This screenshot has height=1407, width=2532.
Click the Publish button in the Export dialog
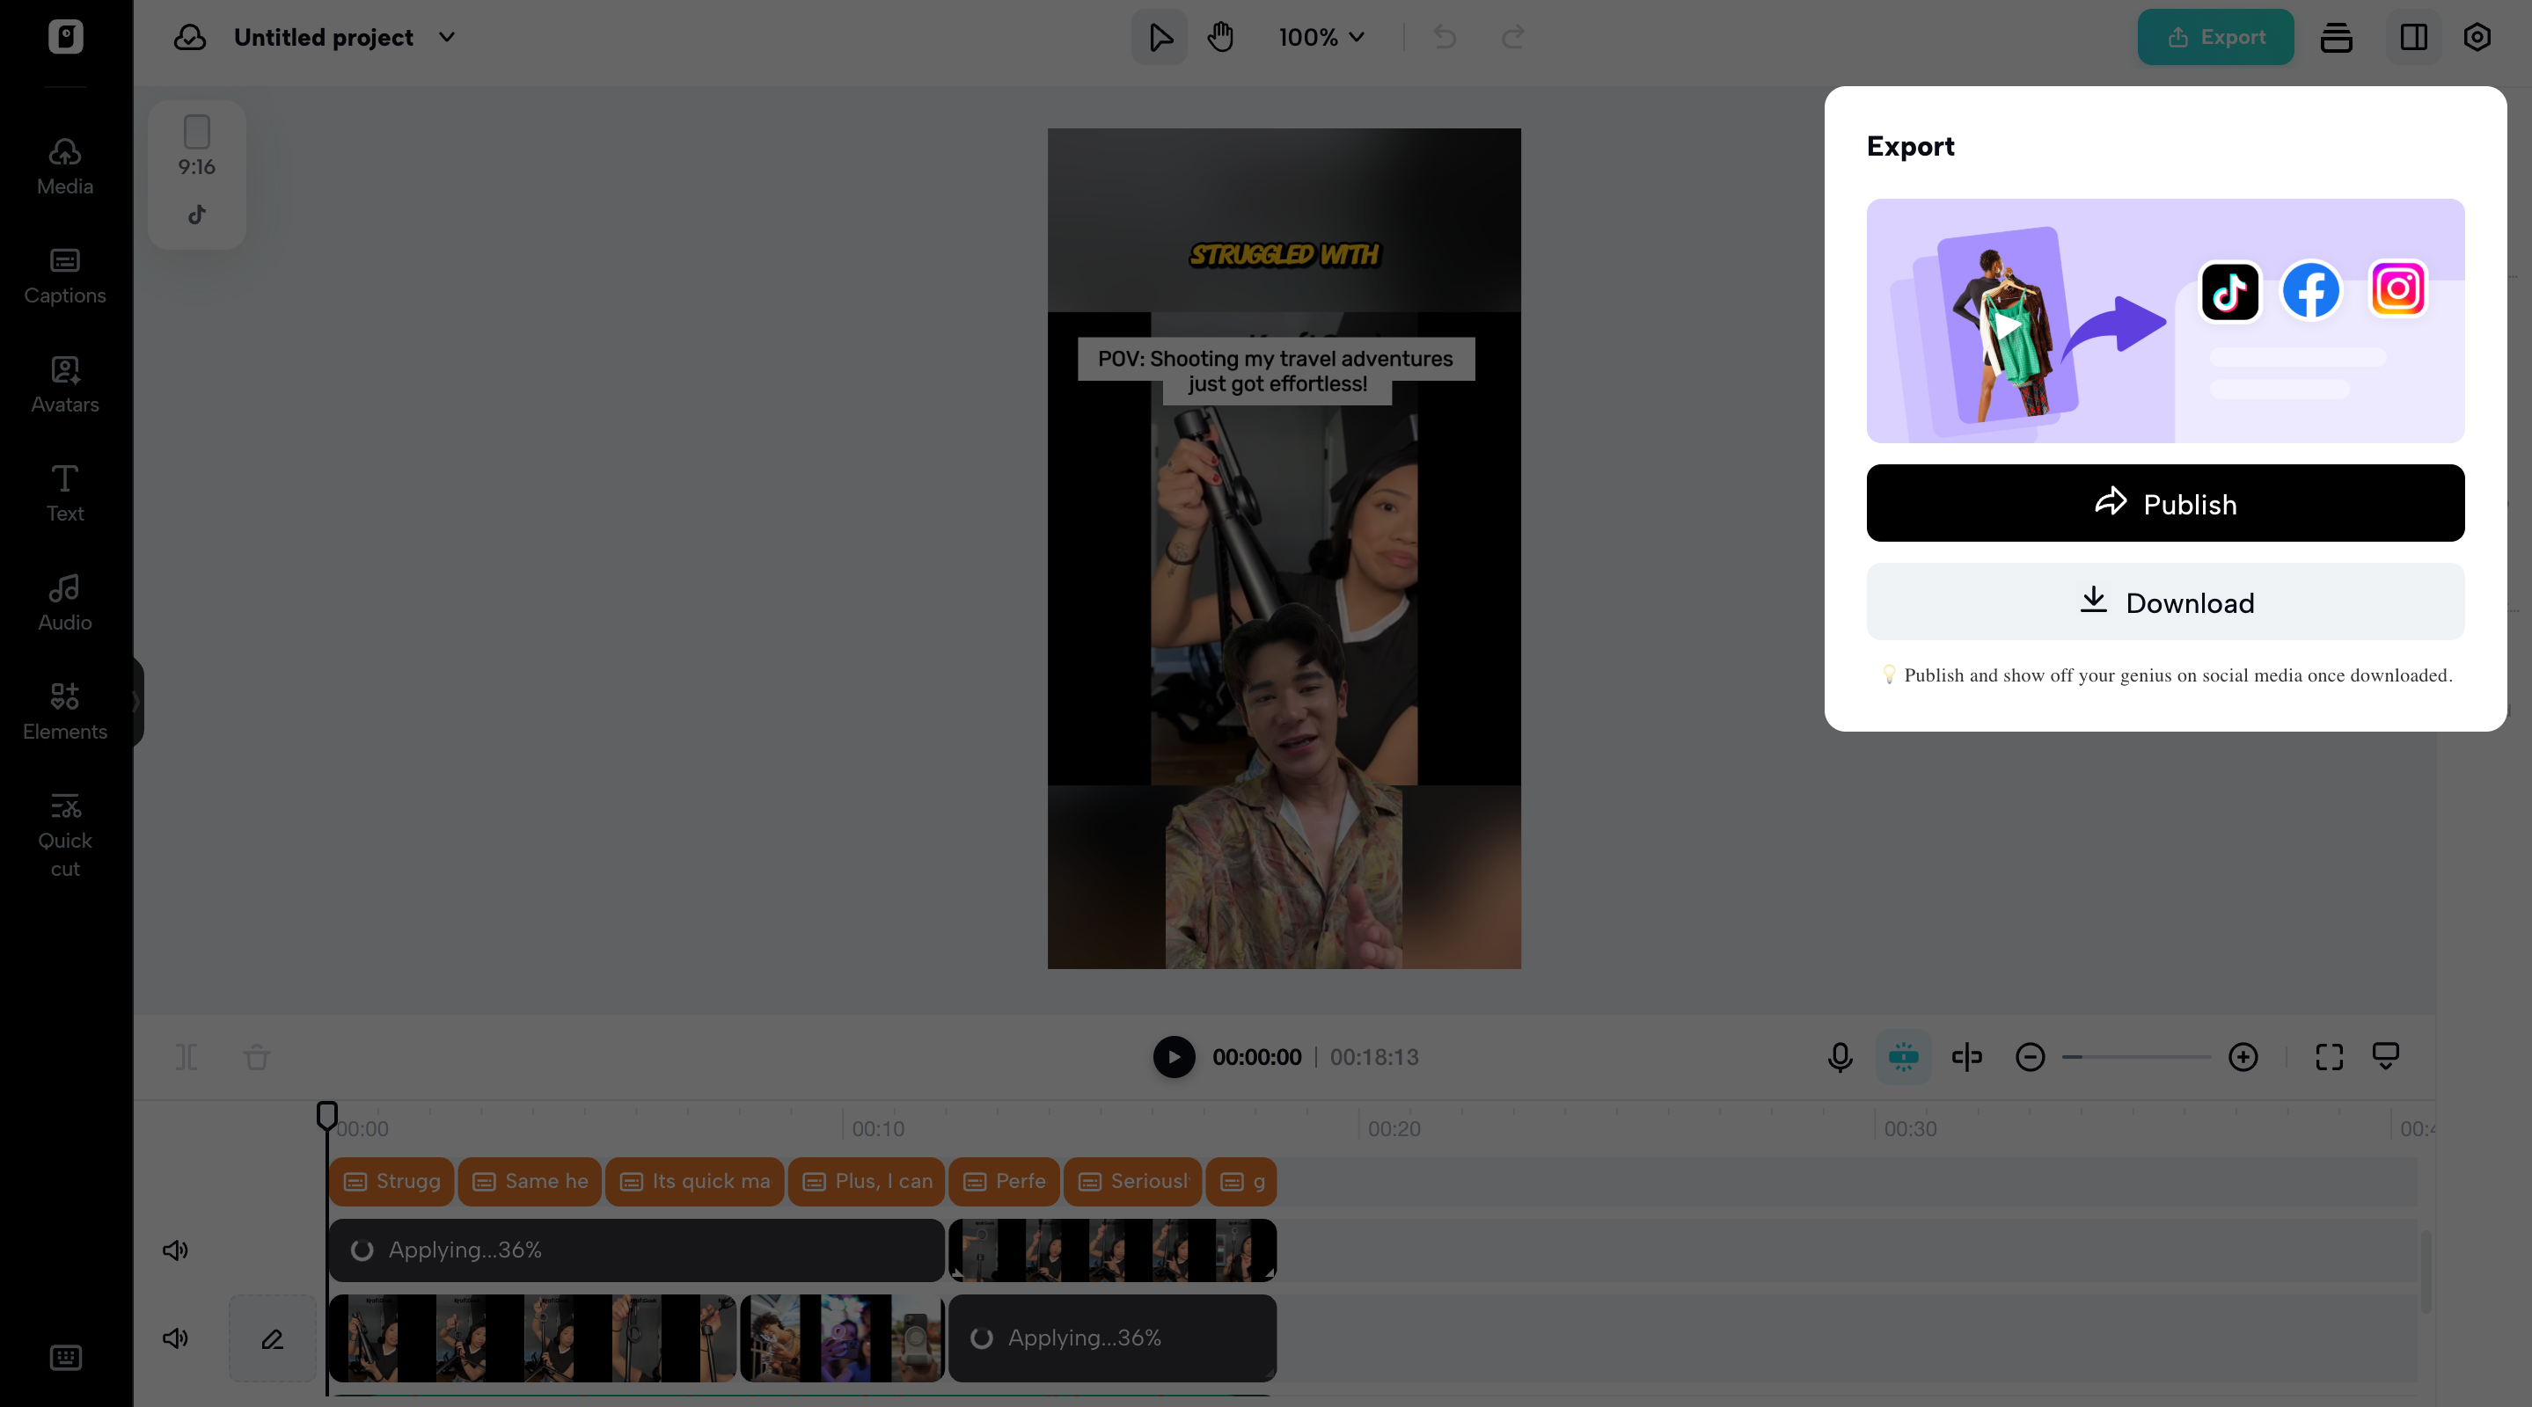2164,503
